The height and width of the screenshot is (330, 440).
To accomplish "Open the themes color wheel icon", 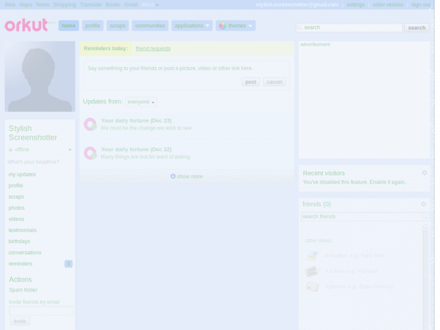I will [x=223, y=26].
